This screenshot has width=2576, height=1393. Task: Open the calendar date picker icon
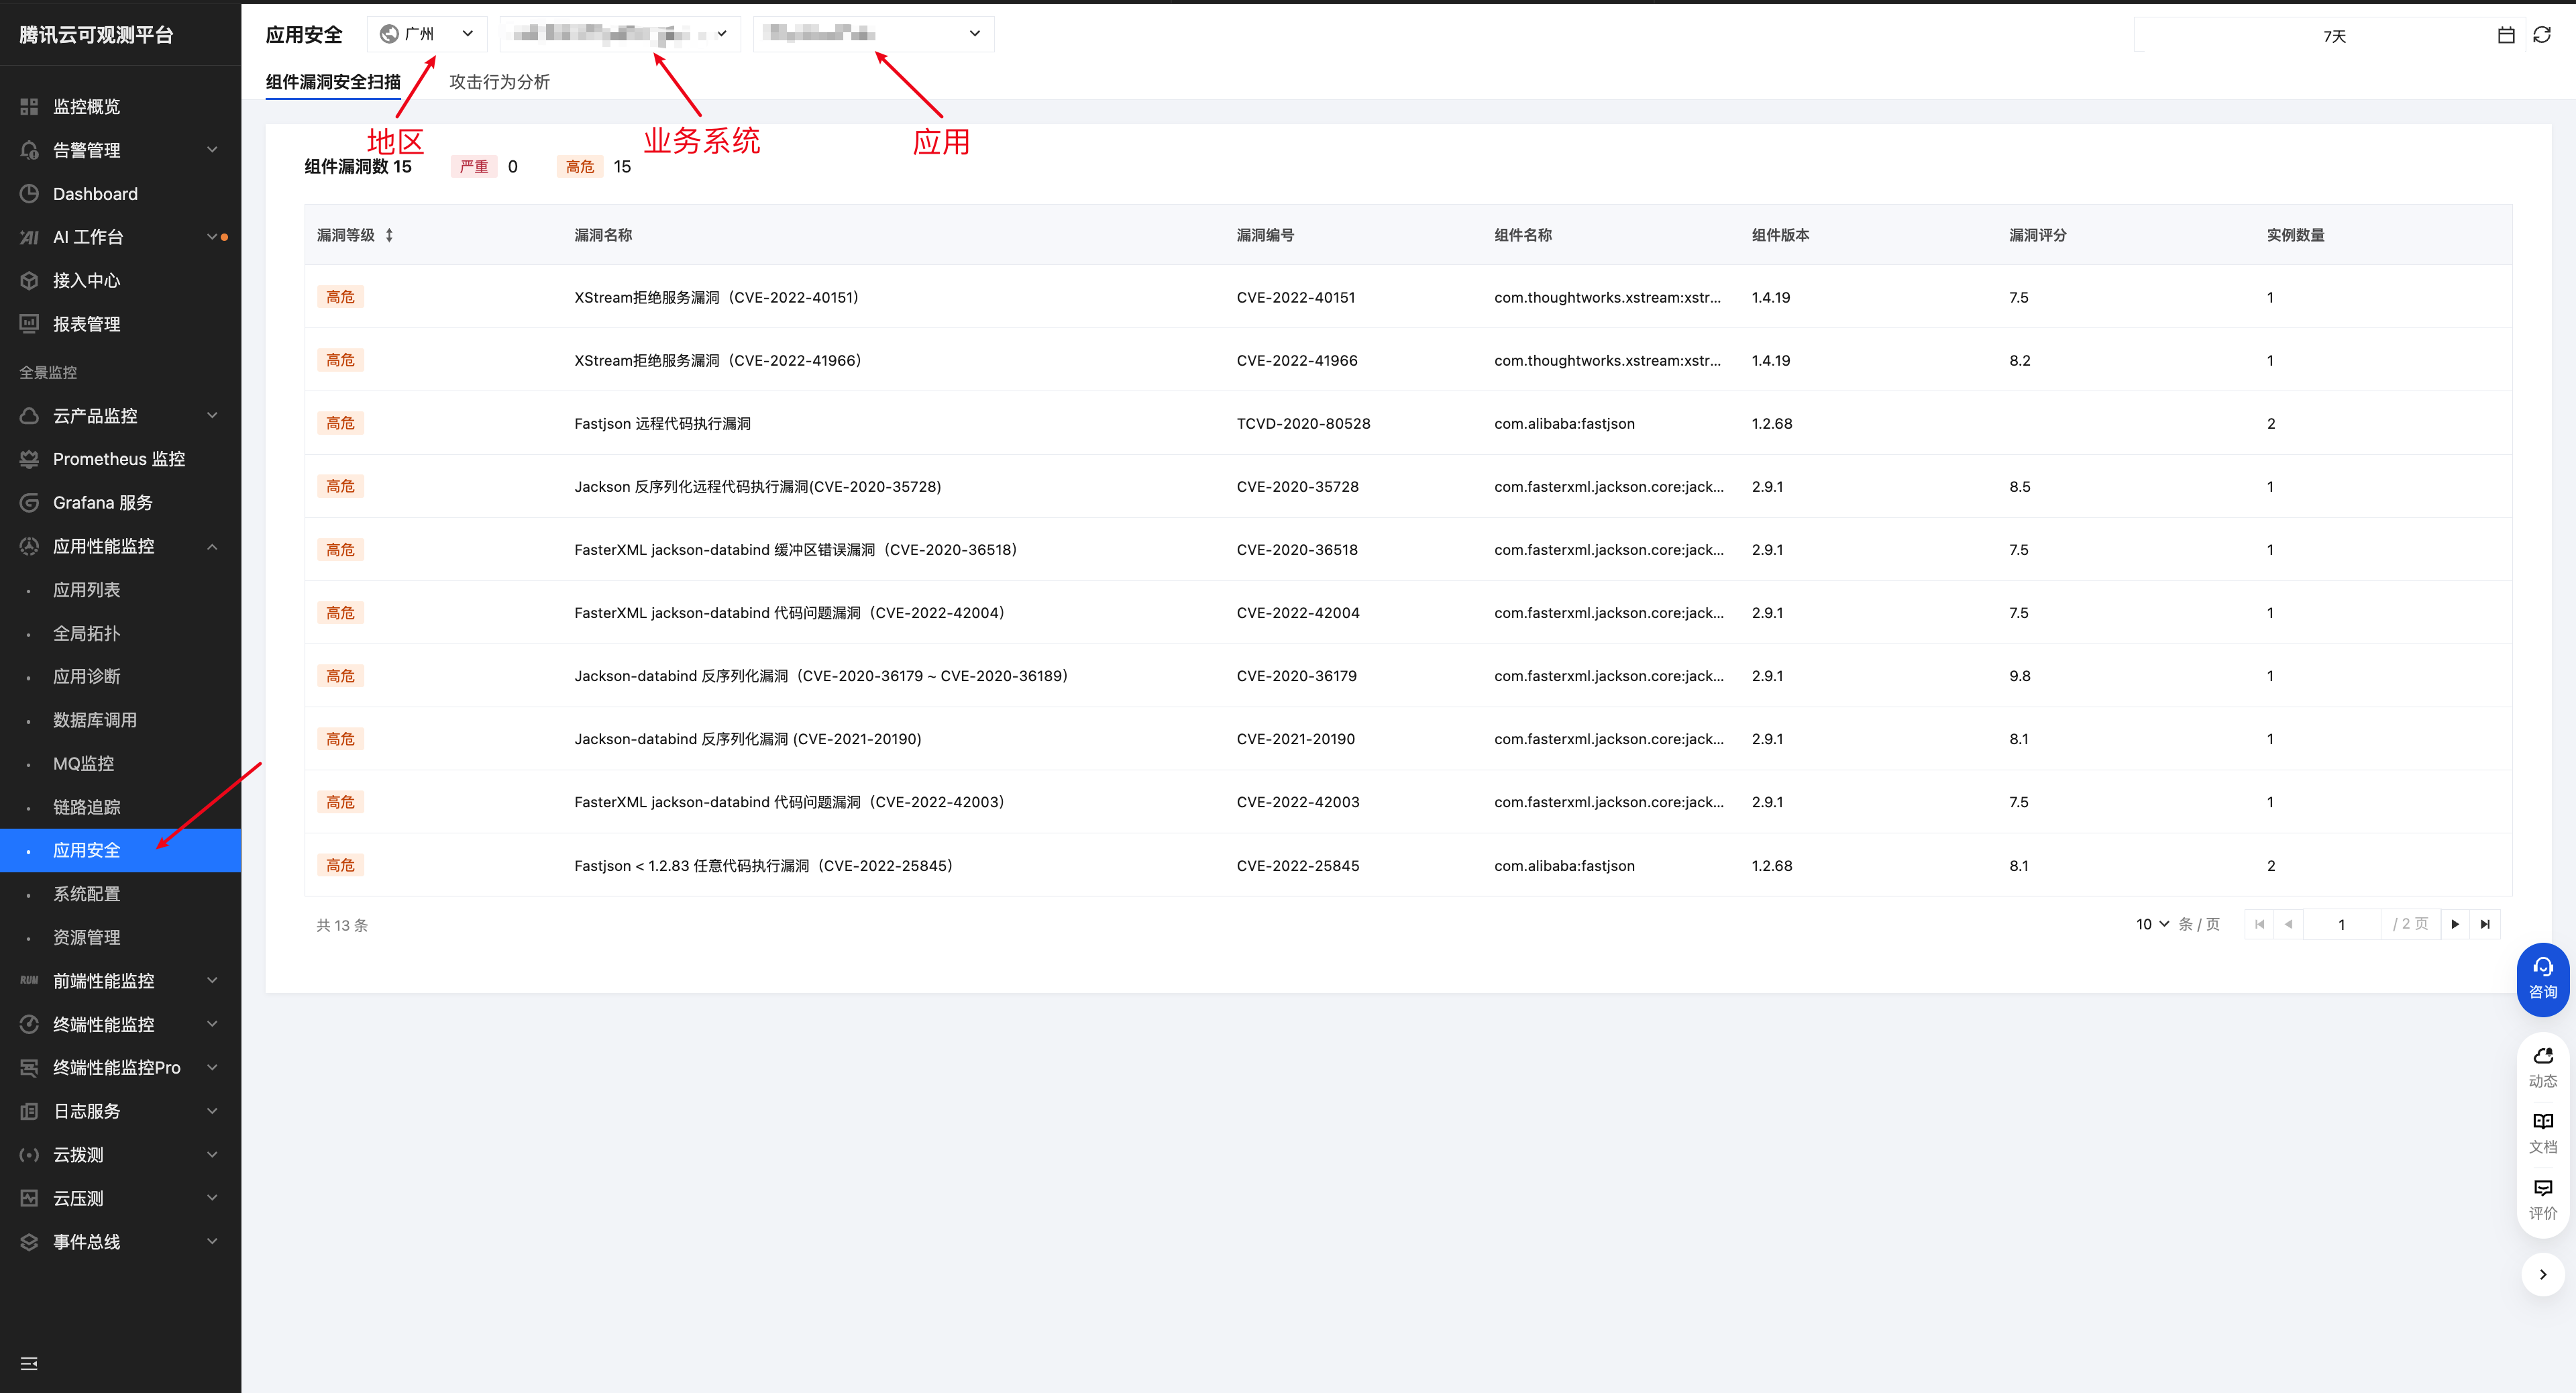pyautogui.click(x=2506, y=35)
